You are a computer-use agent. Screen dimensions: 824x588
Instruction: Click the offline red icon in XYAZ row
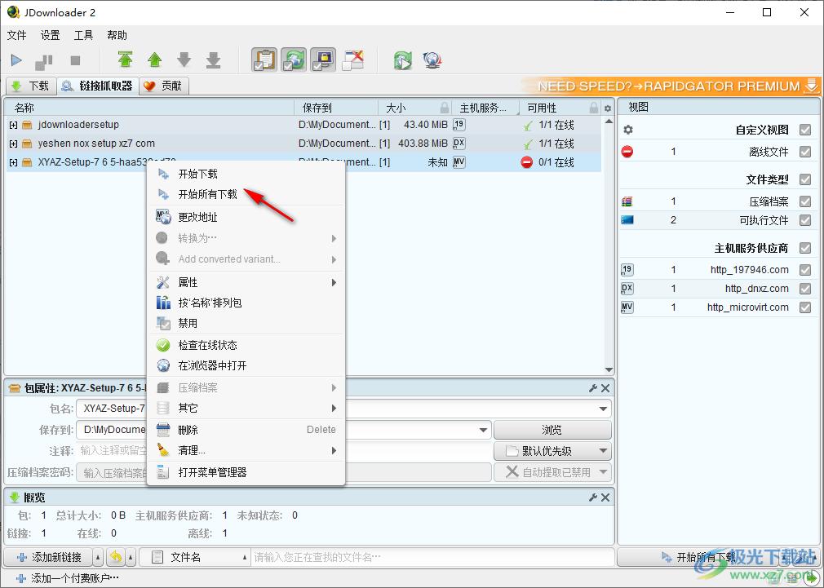pos(526,162)
